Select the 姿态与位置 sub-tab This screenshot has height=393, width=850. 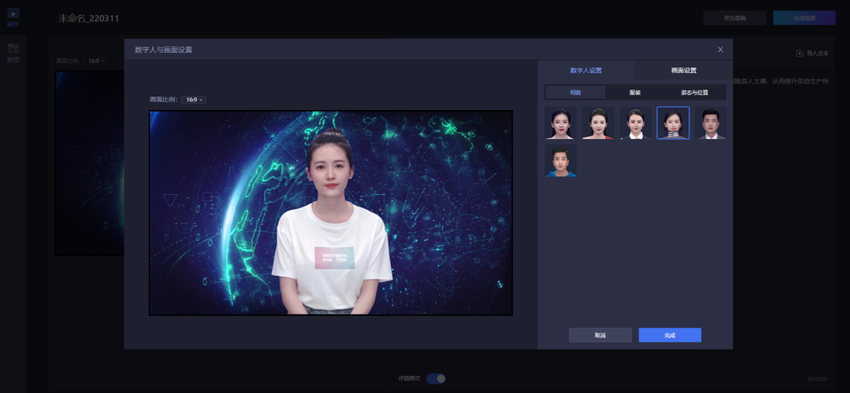694,93
